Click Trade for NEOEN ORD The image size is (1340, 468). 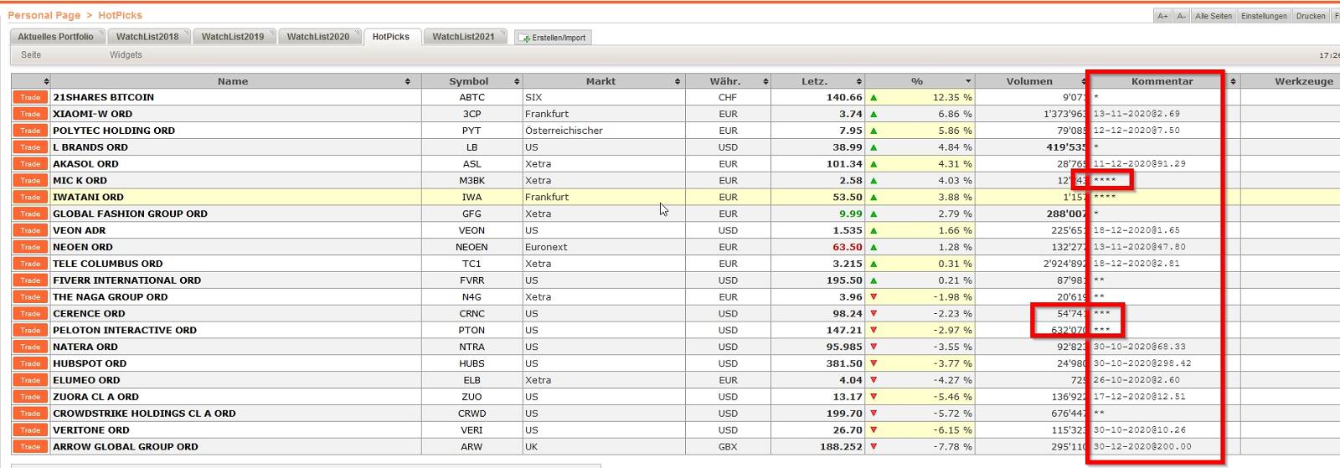point(30,247)
